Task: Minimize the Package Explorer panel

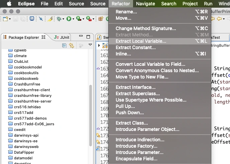Action: point(81,36)
